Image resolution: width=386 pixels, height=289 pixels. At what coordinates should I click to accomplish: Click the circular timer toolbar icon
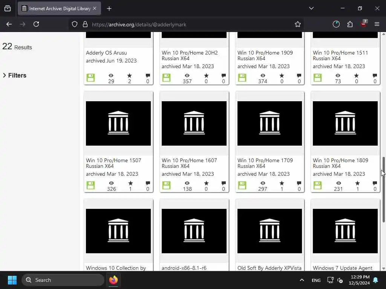point(336,24)
